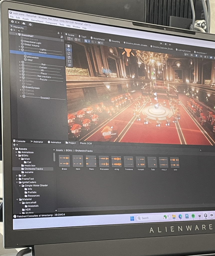Switch to the Console tab

pos(19,141)
